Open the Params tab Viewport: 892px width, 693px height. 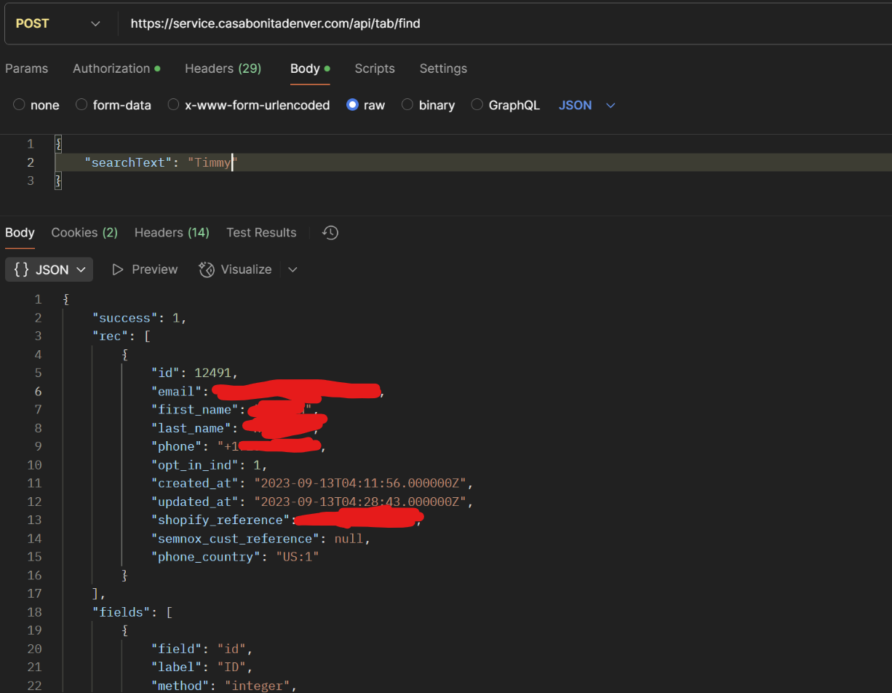[26, 68]
